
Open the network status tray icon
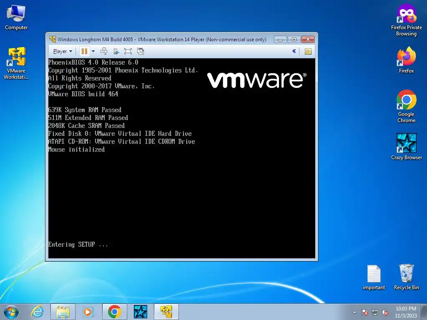375,312
